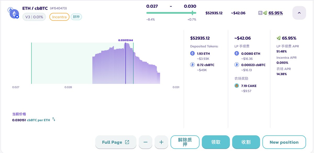Collapse the position card with the chevron
This screenshot has width=314, height=153.
coord(299,13)
